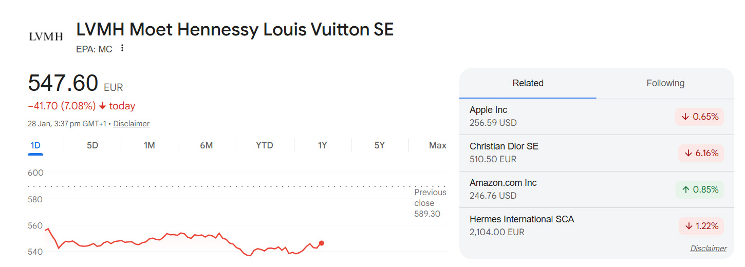Click the red down arrow beside today
The width and height of the screenshot is (745, 267).
tap(102, 106)
